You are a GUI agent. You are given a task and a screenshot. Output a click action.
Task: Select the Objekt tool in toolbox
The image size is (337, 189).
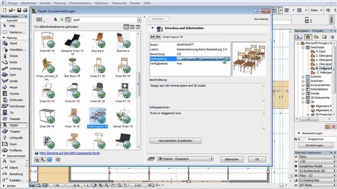point(14,125)
